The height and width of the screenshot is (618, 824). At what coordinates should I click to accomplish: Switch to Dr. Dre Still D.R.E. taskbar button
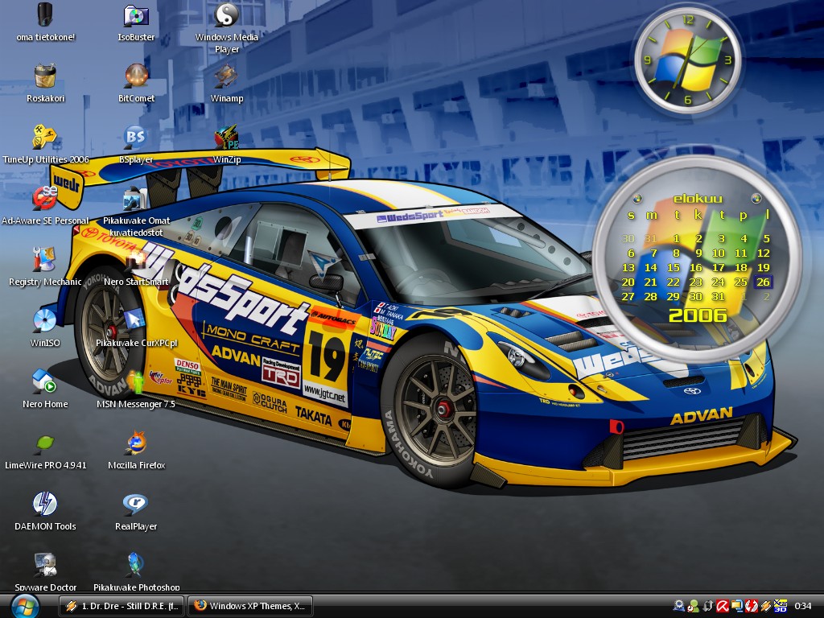[x=122, y=606]
